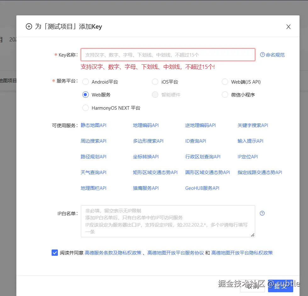
Task: Select the Web服务 radio button
Action: click(x=86, y=95)
